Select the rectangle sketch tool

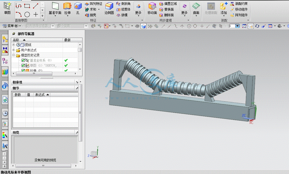[x=27, y=6]
